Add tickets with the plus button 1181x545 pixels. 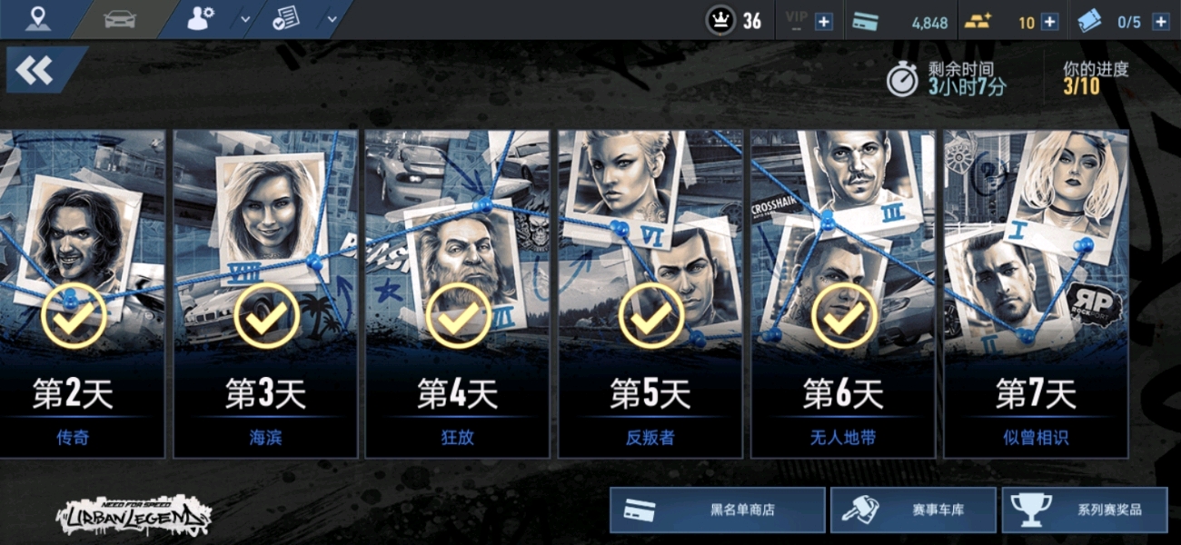[1160, 22]
